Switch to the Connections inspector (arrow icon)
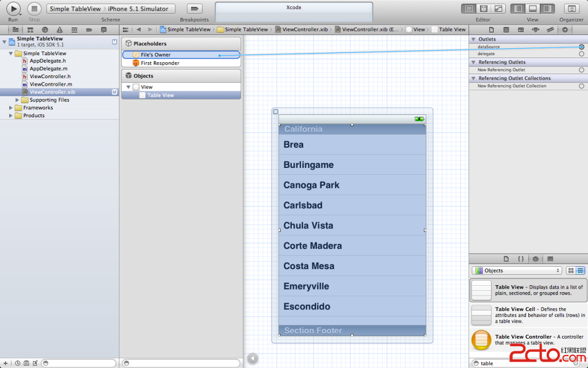 [565, 29]
